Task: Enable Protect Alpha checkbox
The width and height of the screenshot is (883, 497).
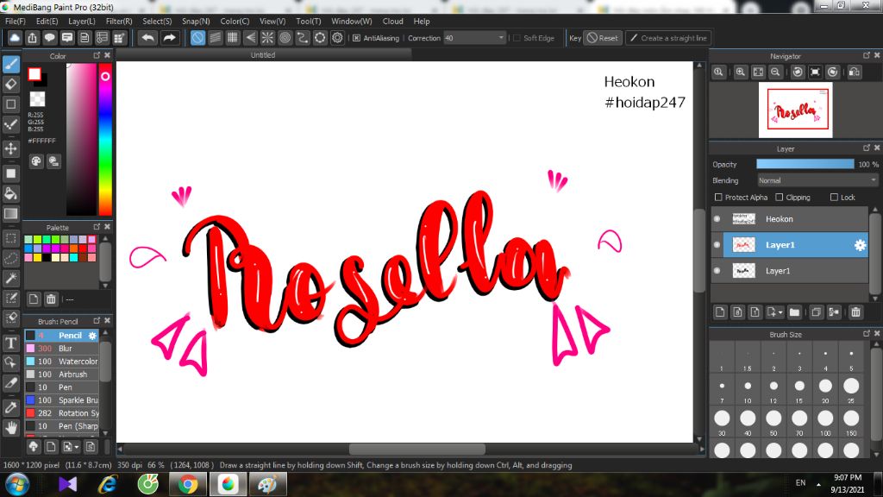Action: pos(718,198)
